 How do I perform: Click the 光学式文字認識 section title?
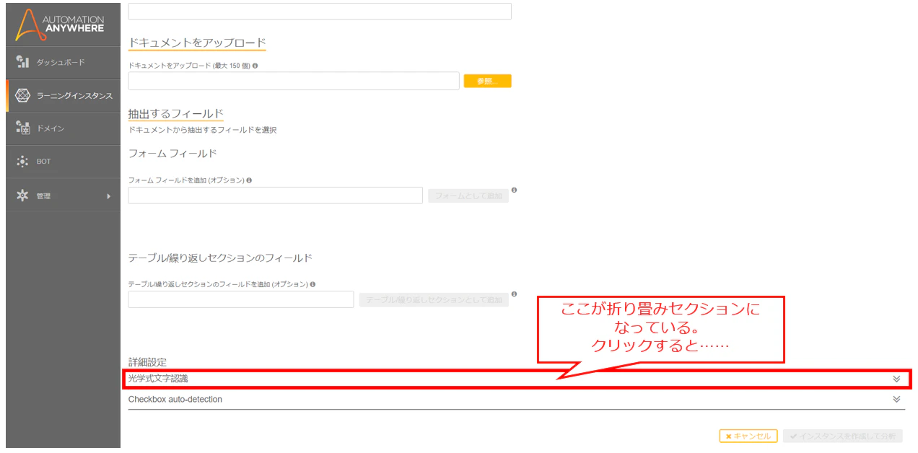coord(158,379)
